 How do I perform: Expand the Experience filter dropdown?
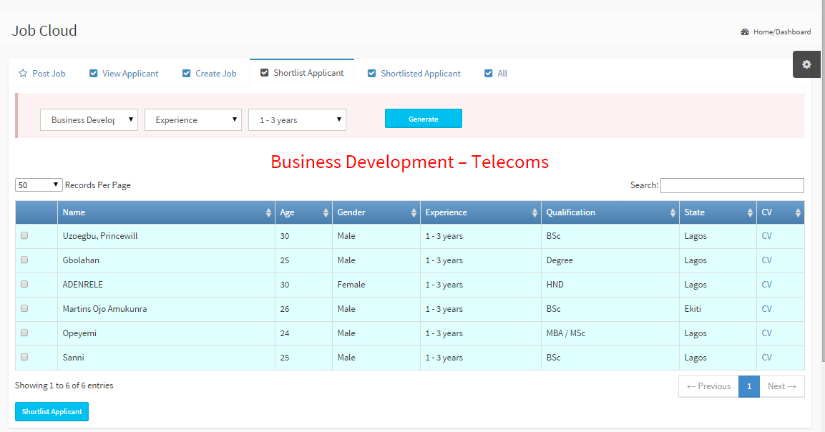click(x=193, y=120)
